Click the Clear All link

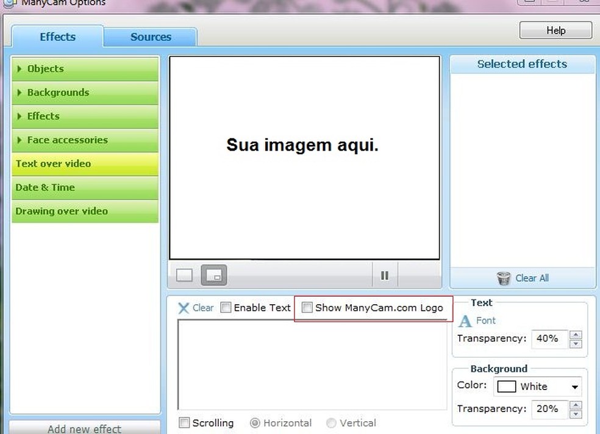click(x=532, y=278)
